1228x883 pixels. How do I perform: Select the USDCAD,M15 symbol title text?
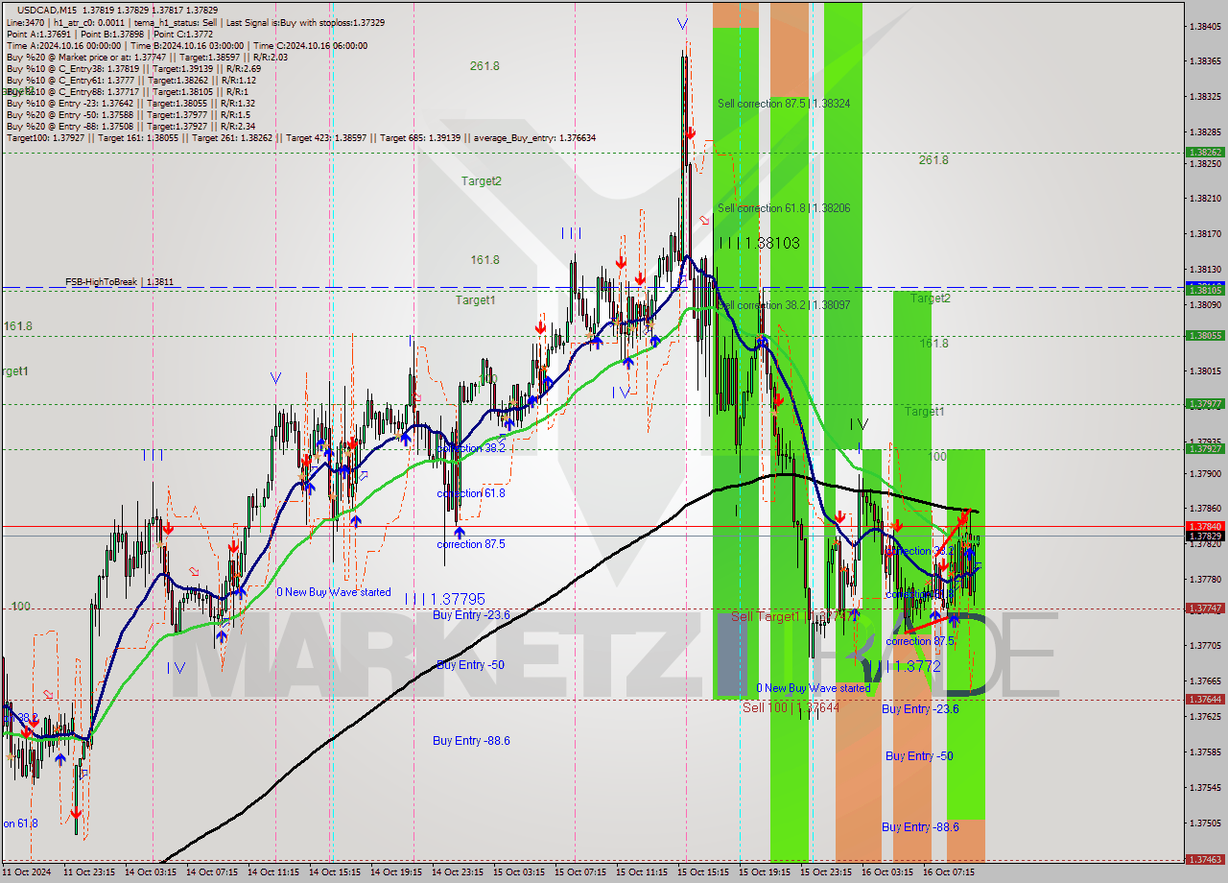coord(46,10)
